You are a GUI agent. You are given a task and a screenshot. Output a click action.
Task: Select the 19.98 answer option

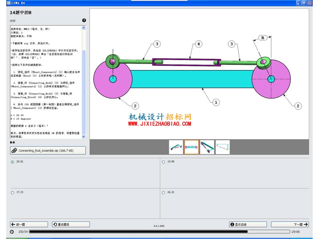[163, 162]
